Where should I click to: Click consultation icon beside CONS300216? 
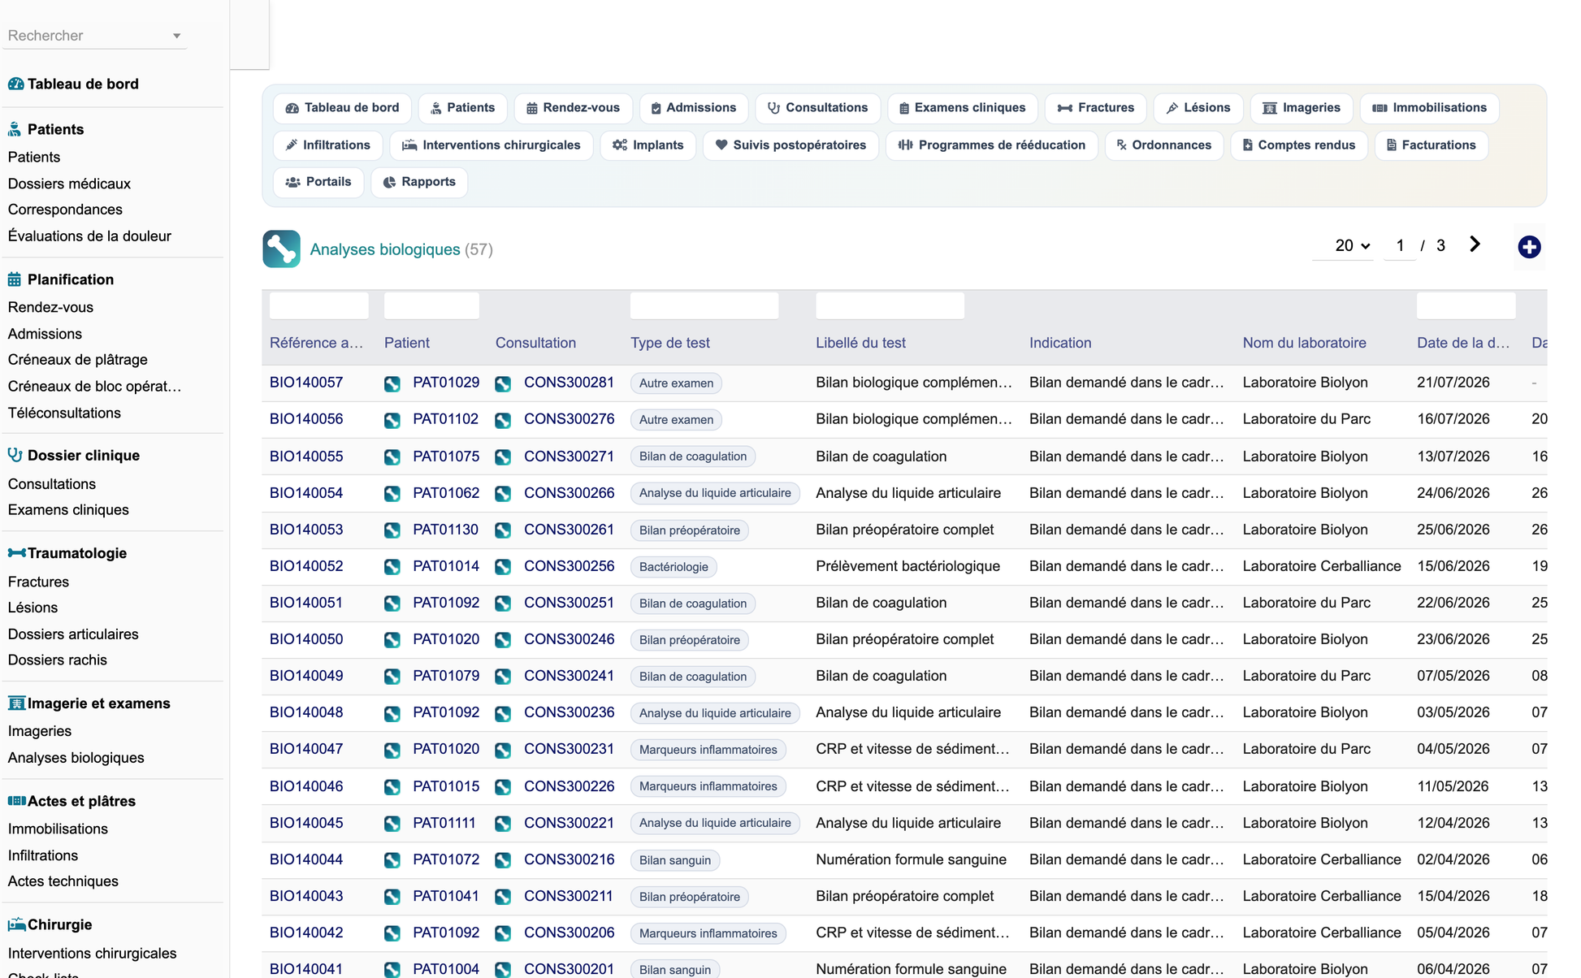[x=503, y=859]
